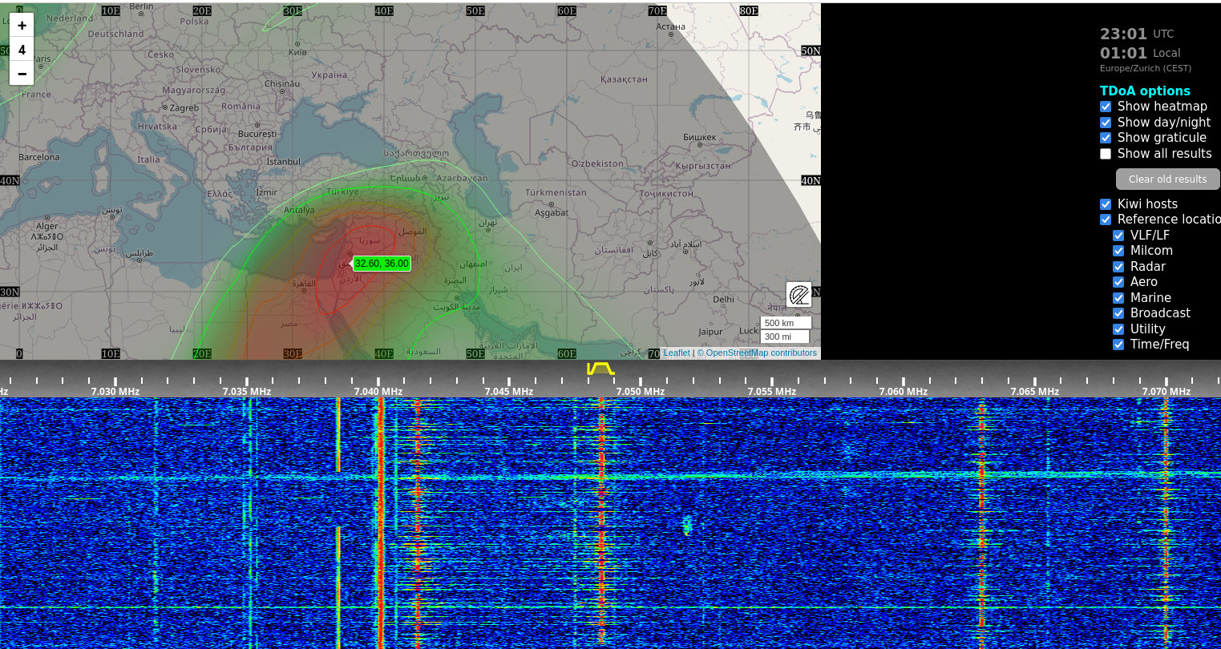The width and height of the screenshot is (1221, 649).
Task: Open the Leaflet attribution link
Action: pyautogui.click(x=676, y=353)
